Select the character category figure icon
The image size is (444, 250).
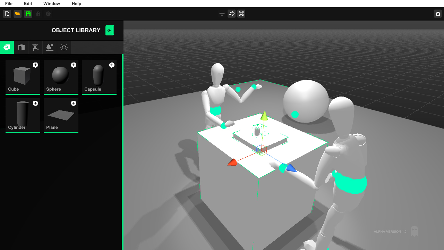[35, 47]
